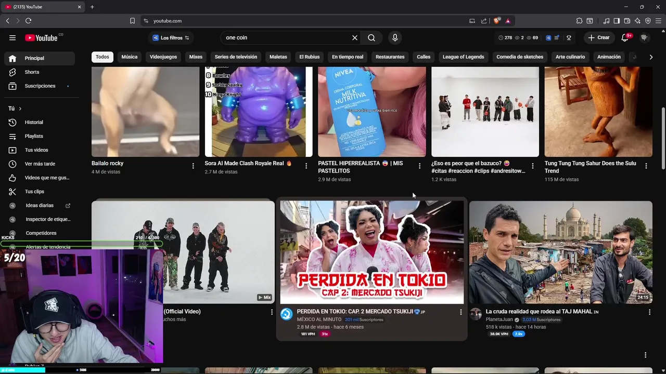This screenshot has width=666, height=374.
Task: Open Leo AI sparkle icon
Action: pyautogui.click(x=637, y=21)
